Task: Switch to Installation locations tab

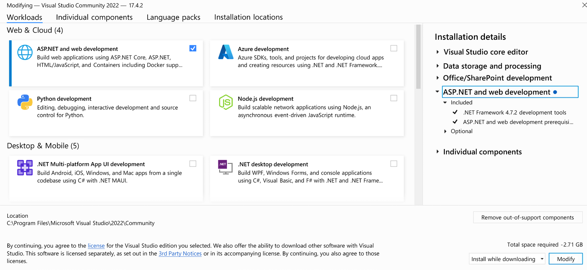Action: 248,17
